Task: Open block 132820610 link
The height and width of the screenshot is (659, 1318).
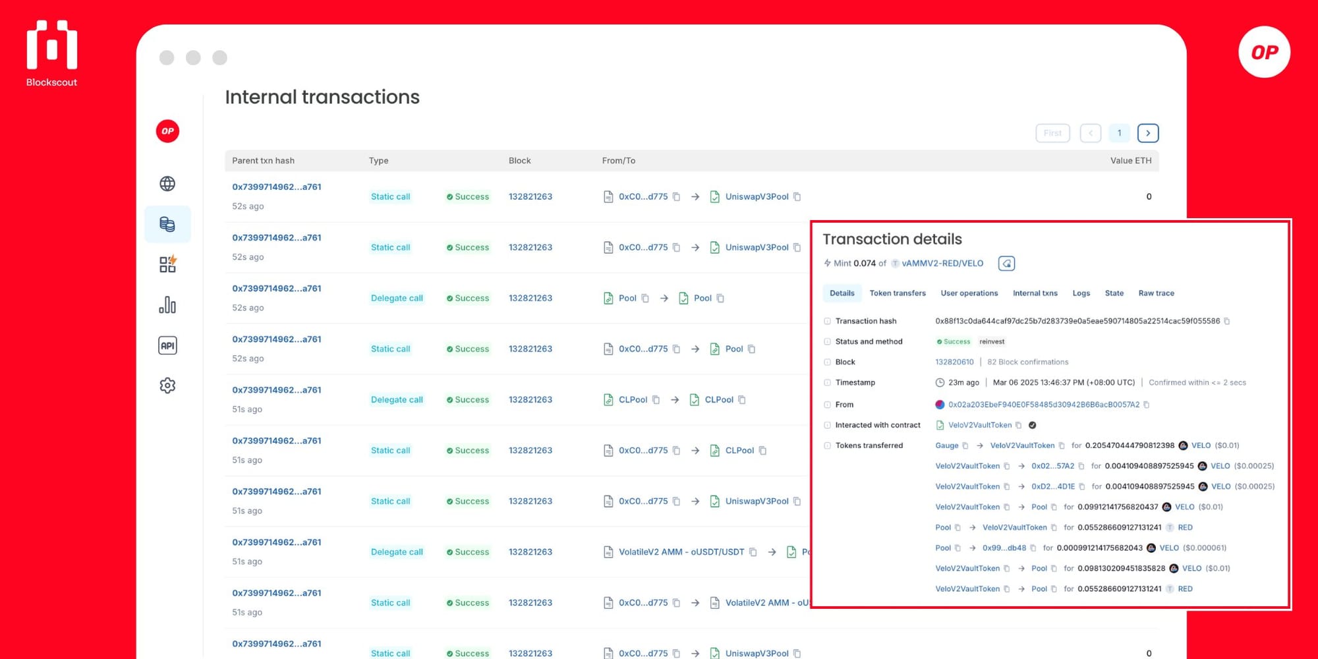Action: click(954, 362)
